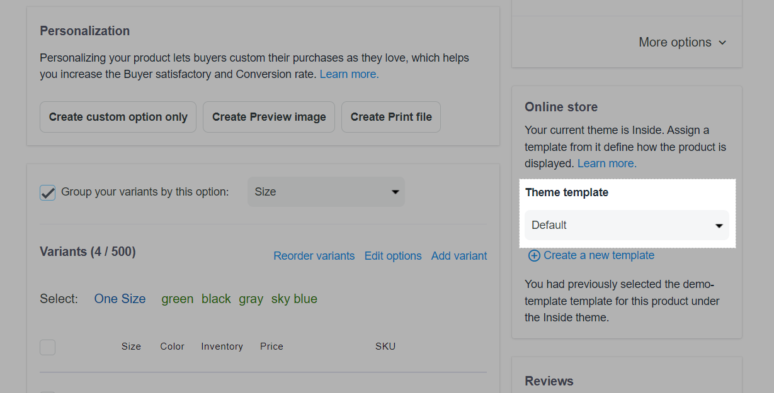
Task: Open the Theme template Default dropdown
Action: [627, 225]
